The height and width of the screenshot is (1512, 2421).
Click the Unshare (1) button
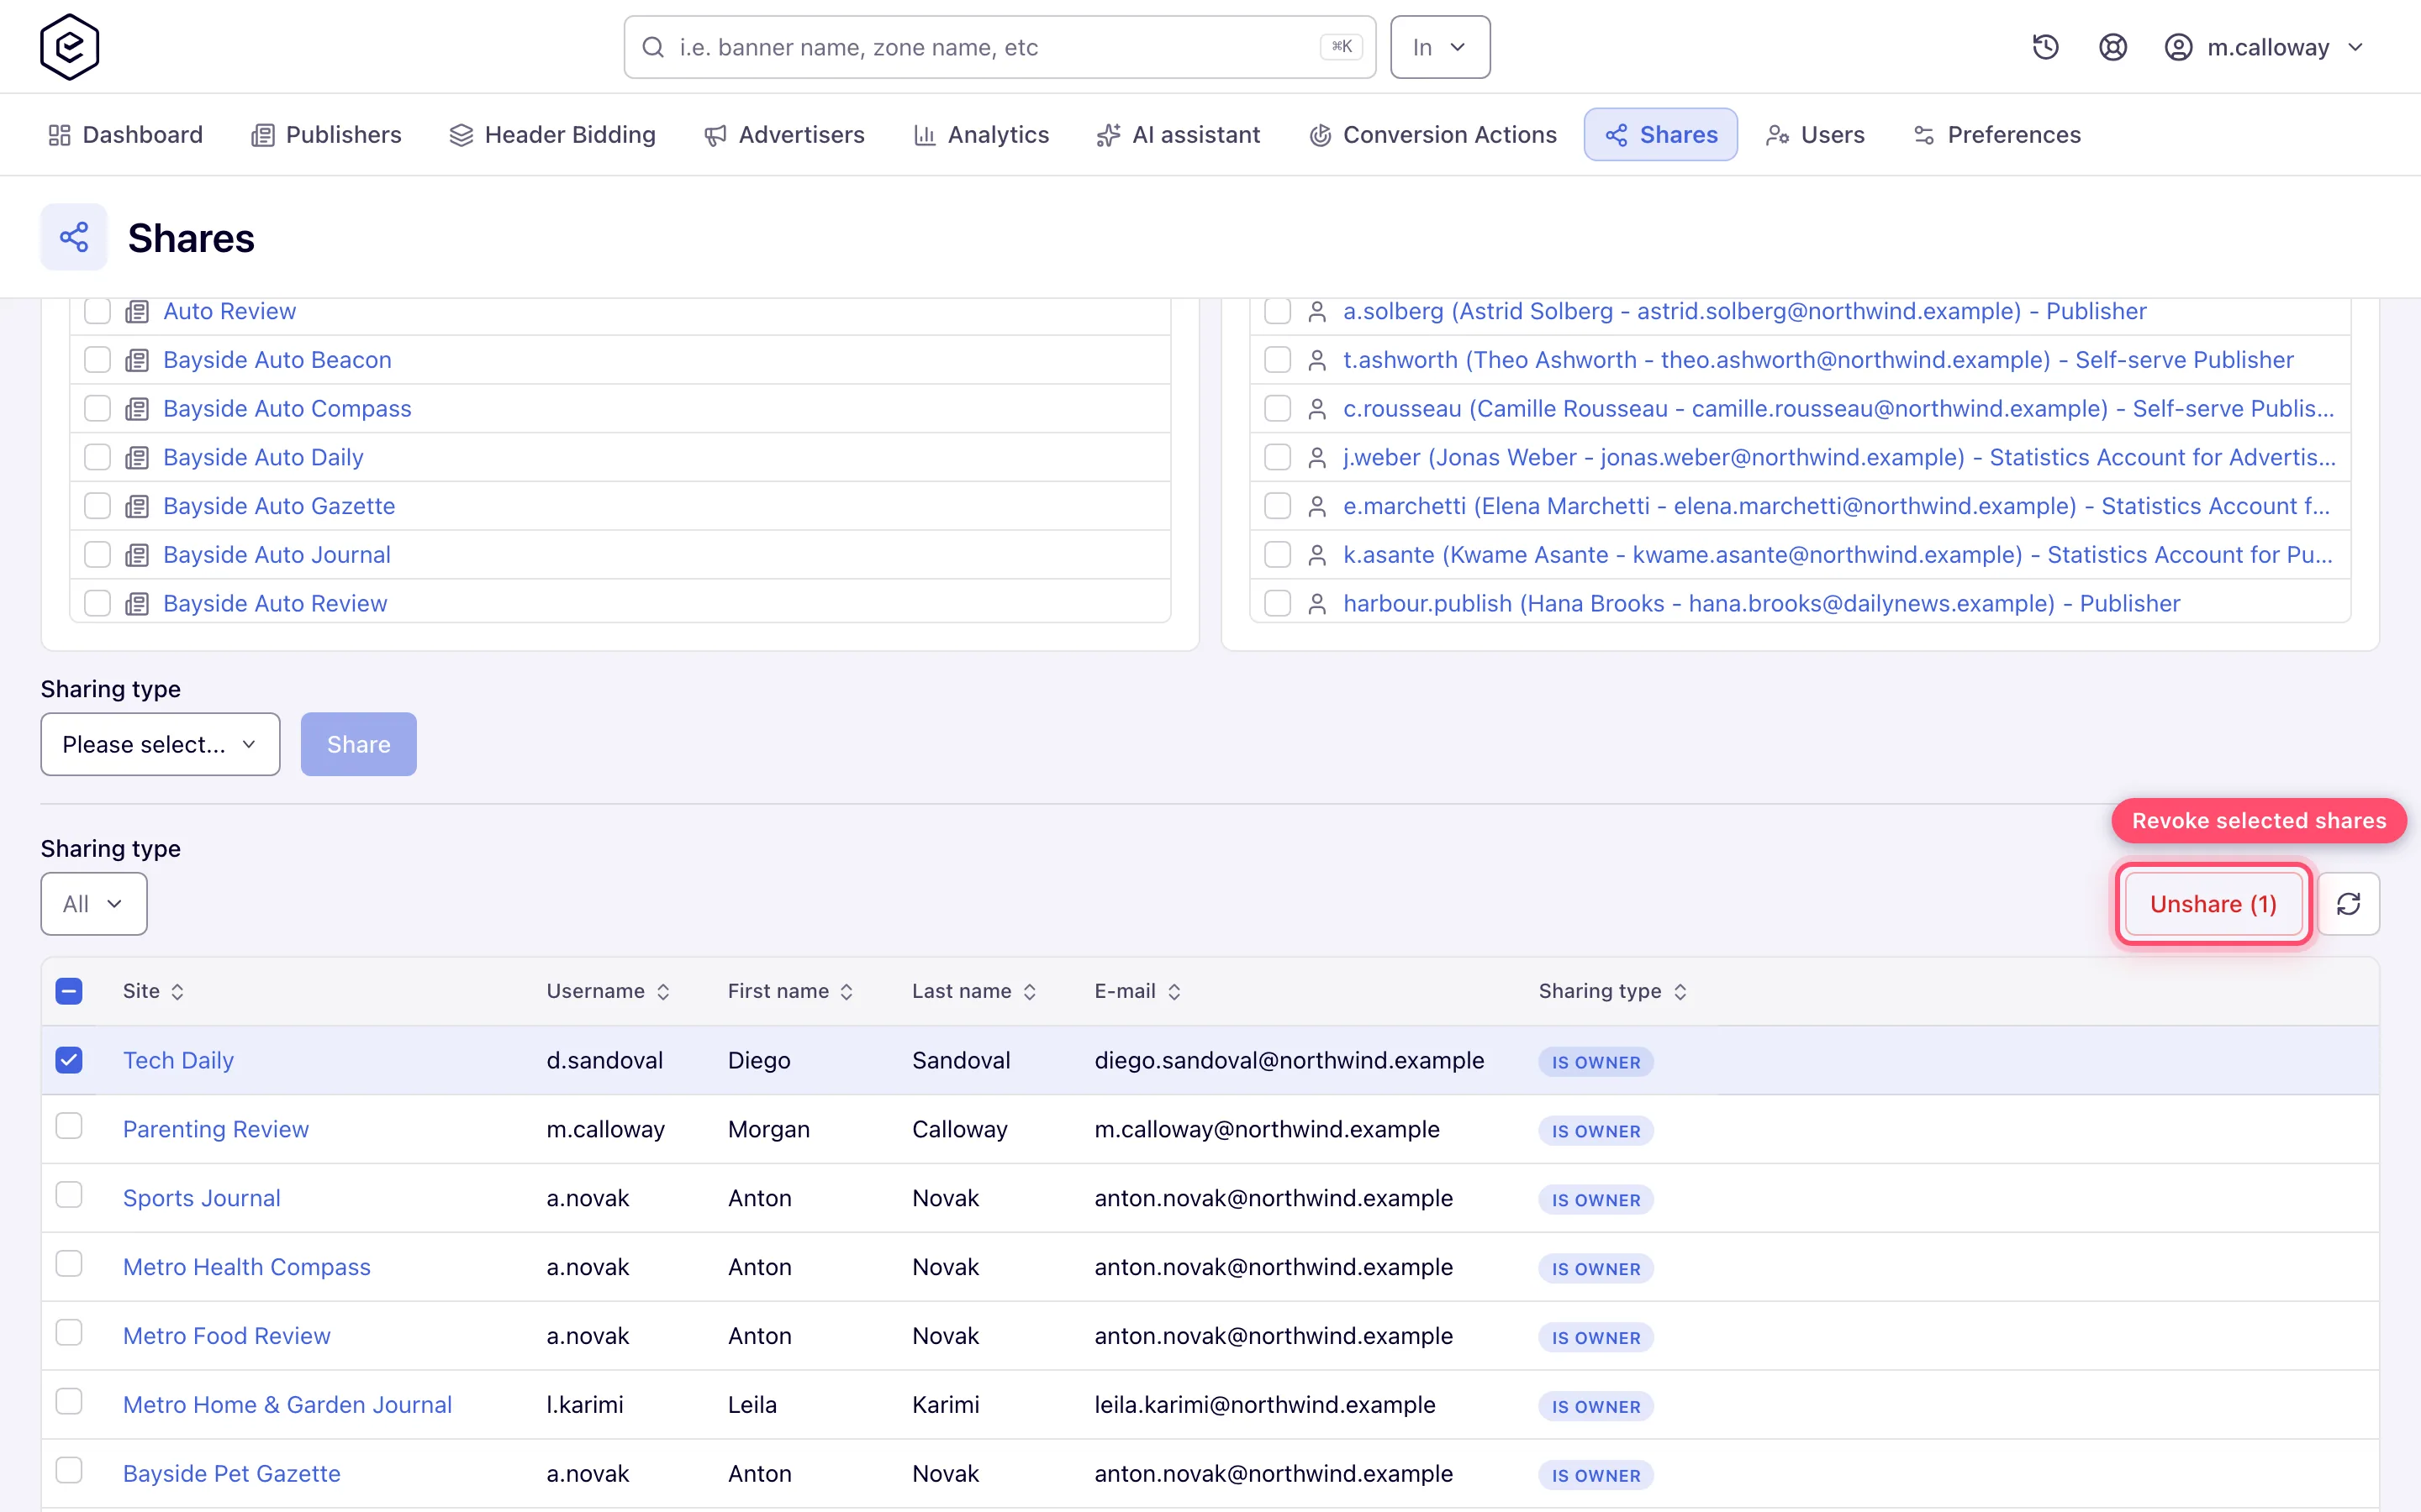2213,904
